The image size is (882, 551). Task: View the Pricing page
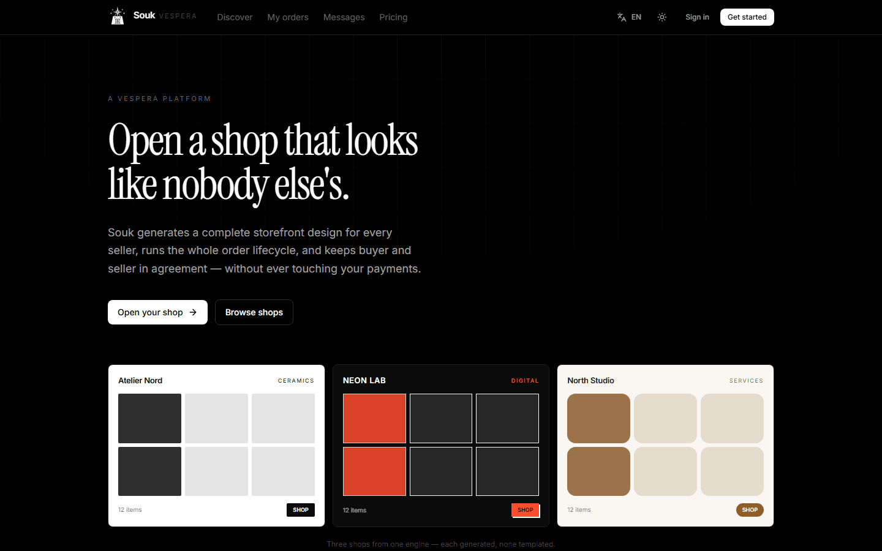point(393,17)
